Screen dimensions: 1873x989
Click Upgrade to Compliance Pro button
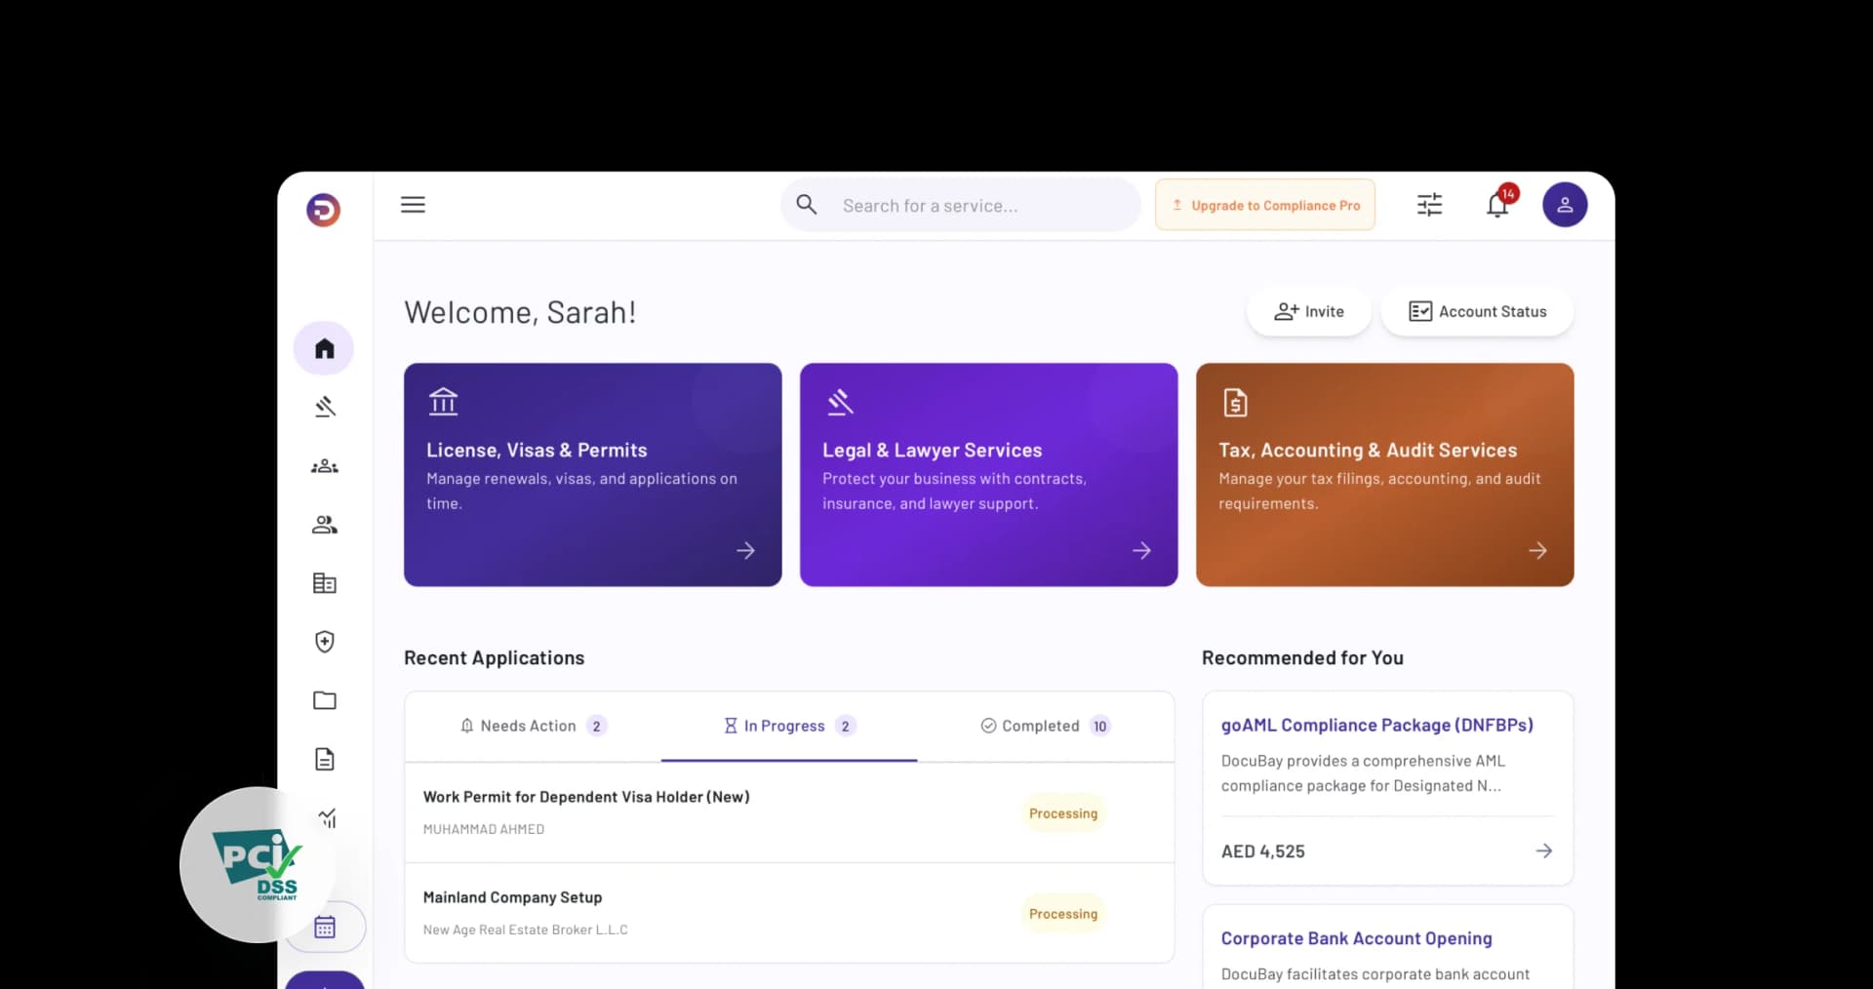1265,205
